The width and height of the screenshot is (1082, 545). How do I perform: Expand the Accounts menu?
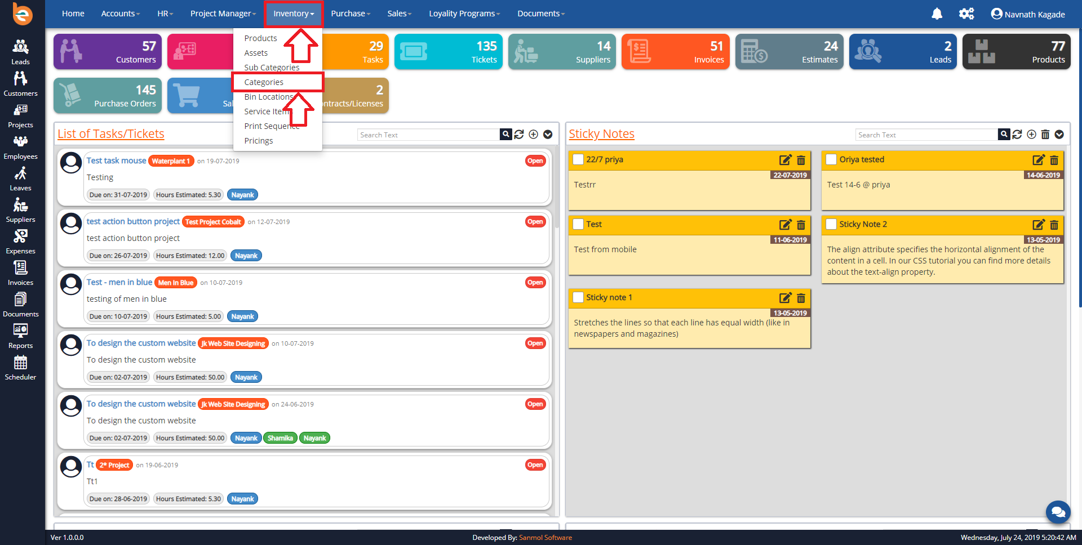pos(121,14)
